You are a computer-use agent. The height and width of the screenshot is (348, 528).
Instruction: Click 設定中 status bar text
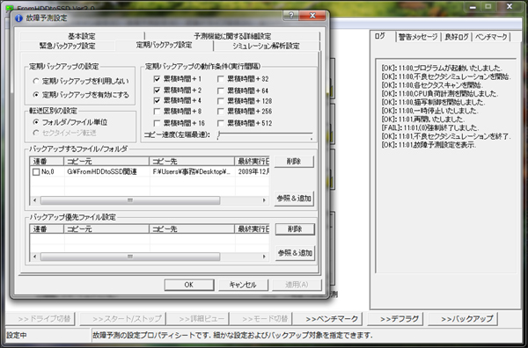(x=17, y=335)
